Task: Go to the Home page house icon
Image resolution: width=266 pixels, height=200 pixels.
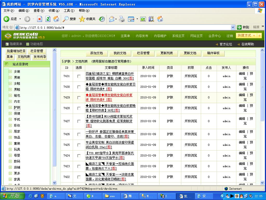Action: coord(56,19)
